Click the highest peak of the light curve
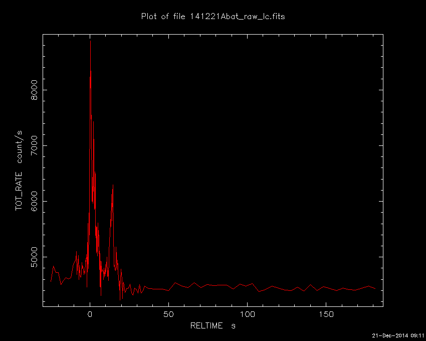This screenshot has height=341, width=426. tap(90, 41)
